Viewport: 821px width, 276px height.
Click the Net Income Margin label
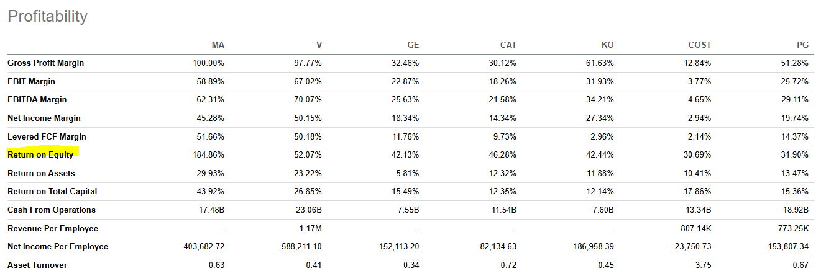click(44, 118)
